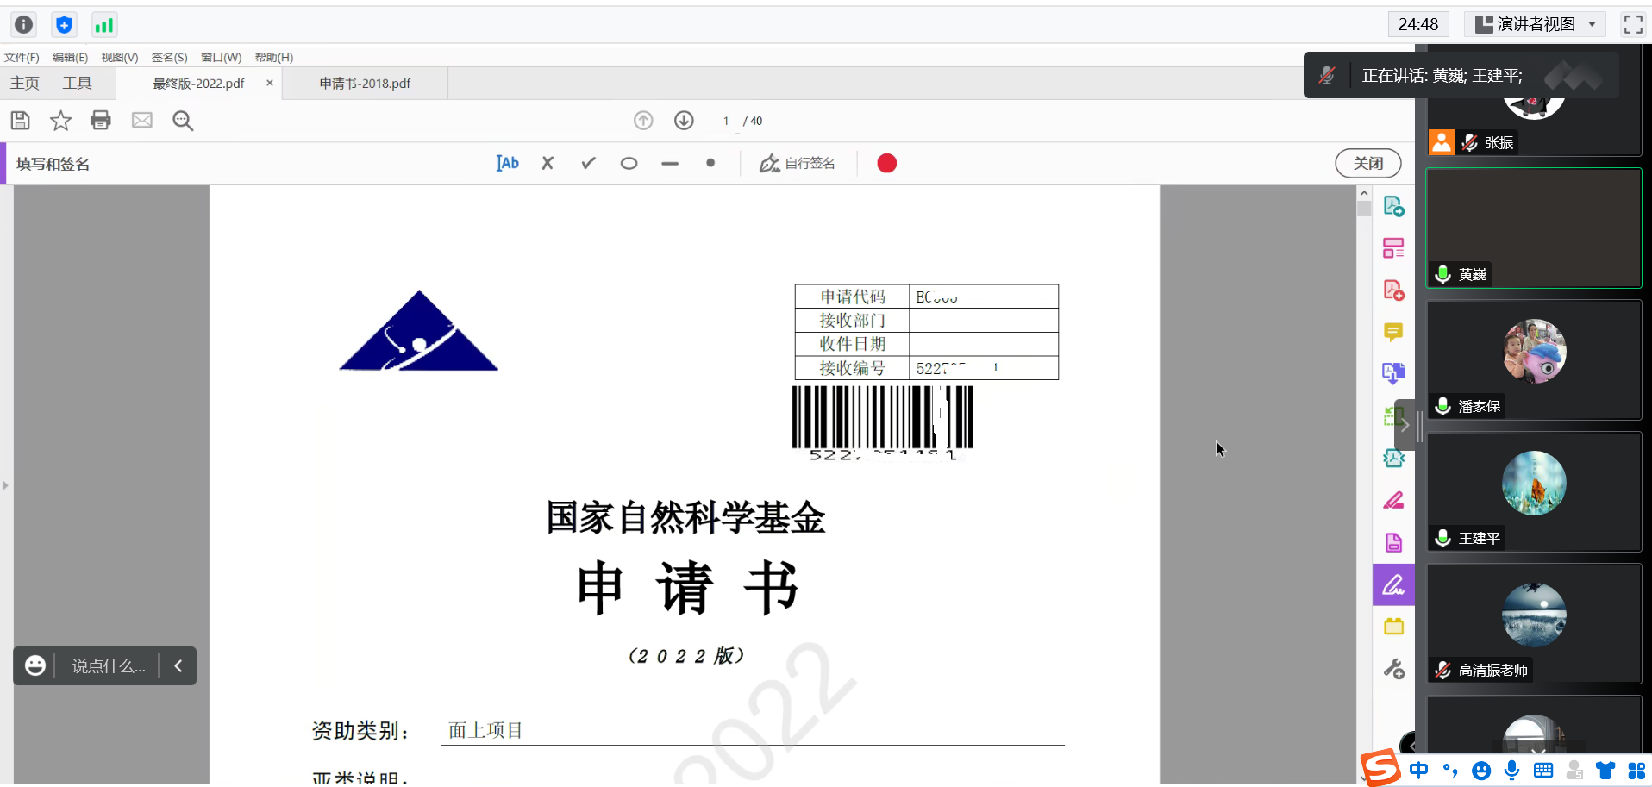Click the save icon in the toolbar
Viewport: 1652px width, 787px height.
pyautogui.click(x=21, y=121)
